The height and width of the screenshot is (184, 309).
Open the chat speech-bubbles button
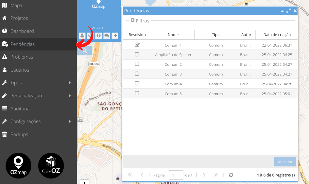point(107,35)
